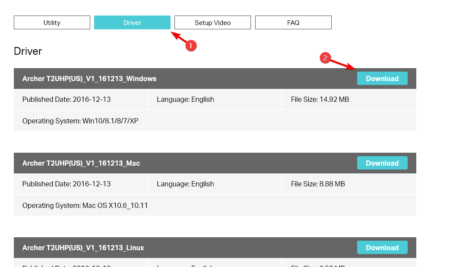Select the Driver tab
Viewport: 453px width, 267px height.
coord(132,22)
